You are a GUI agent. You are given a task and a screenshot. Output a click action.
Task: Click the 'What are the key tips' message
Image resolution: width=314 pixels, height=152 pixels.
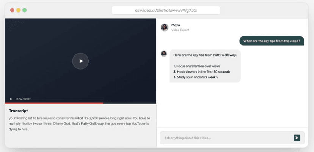(x=272, y=41)
